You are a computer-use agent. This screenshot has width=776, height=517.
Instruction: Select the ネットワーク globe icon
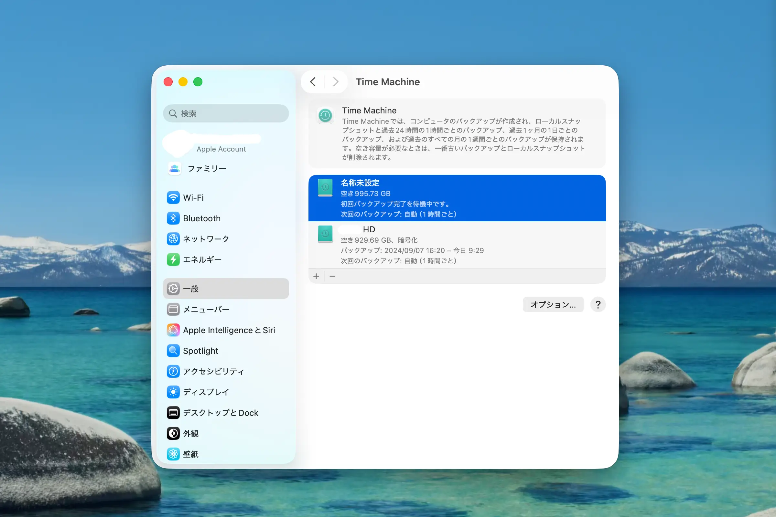(173, 239)
